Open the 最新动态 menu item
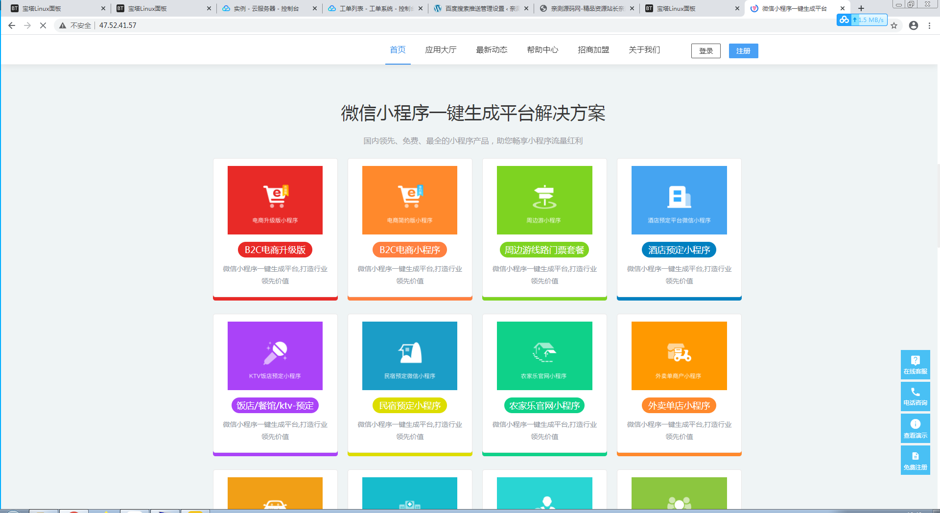The image size is (940, 513). (492, 50)
